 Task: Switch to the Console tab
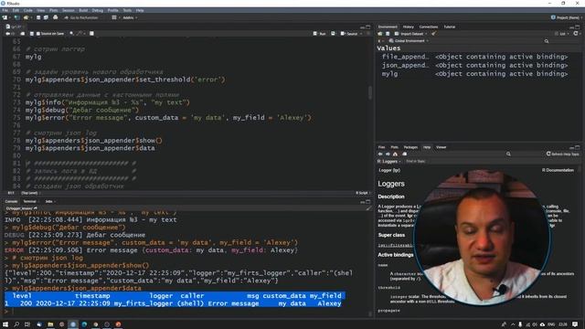tap(11, 201)
